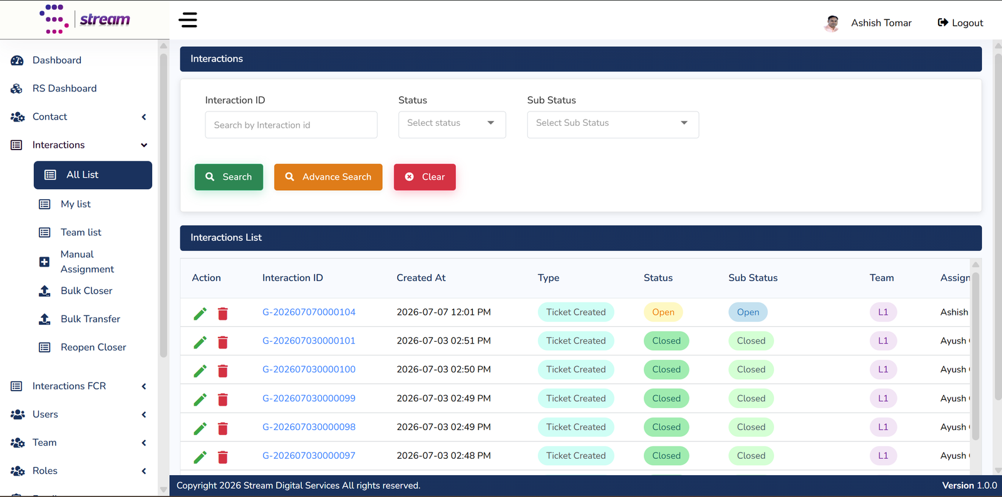Open the Select status dropdown
Viewport: 1002px width, 497px height.
pyautogui.click(x=452, y=123)
